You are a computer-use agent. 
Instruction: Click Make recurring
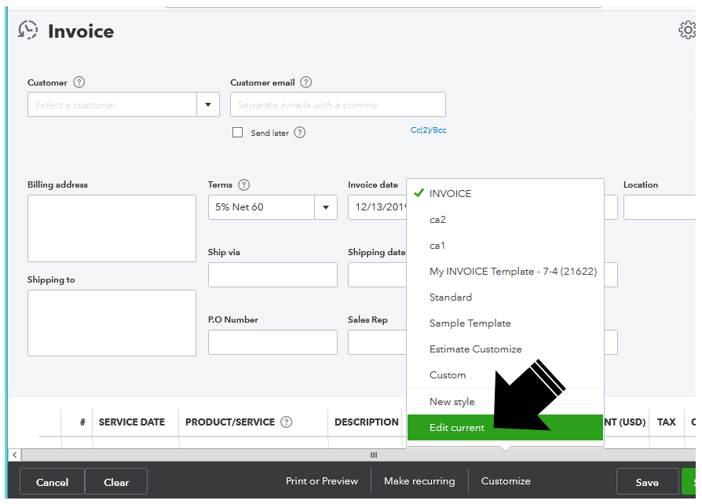419,481
